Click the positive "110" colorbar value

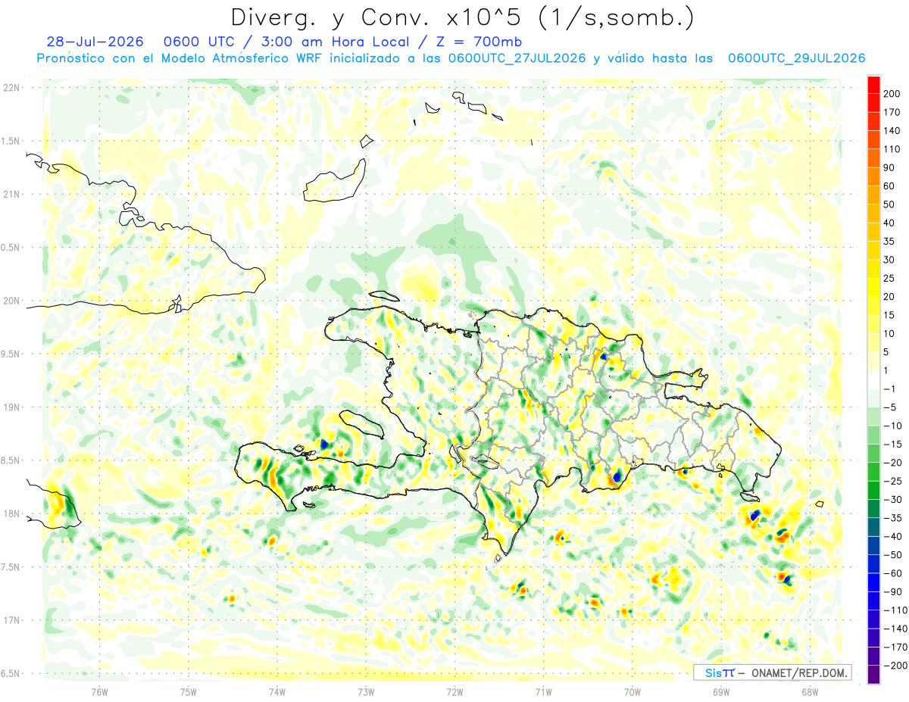tap(892, 149)
